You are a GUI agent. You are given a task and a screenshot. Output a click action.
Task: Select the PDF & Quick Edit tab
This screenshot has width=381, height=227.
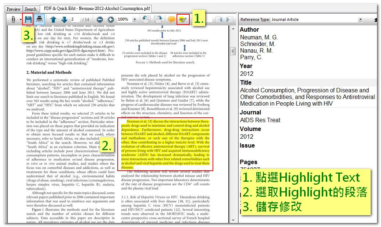point(97,8)
